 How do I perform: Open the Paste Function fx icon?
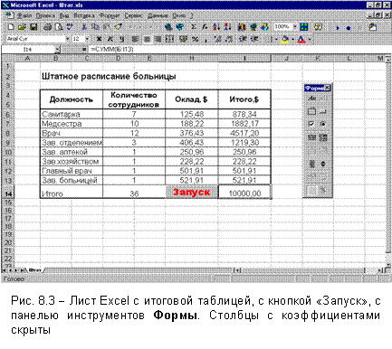pos(205,27)
